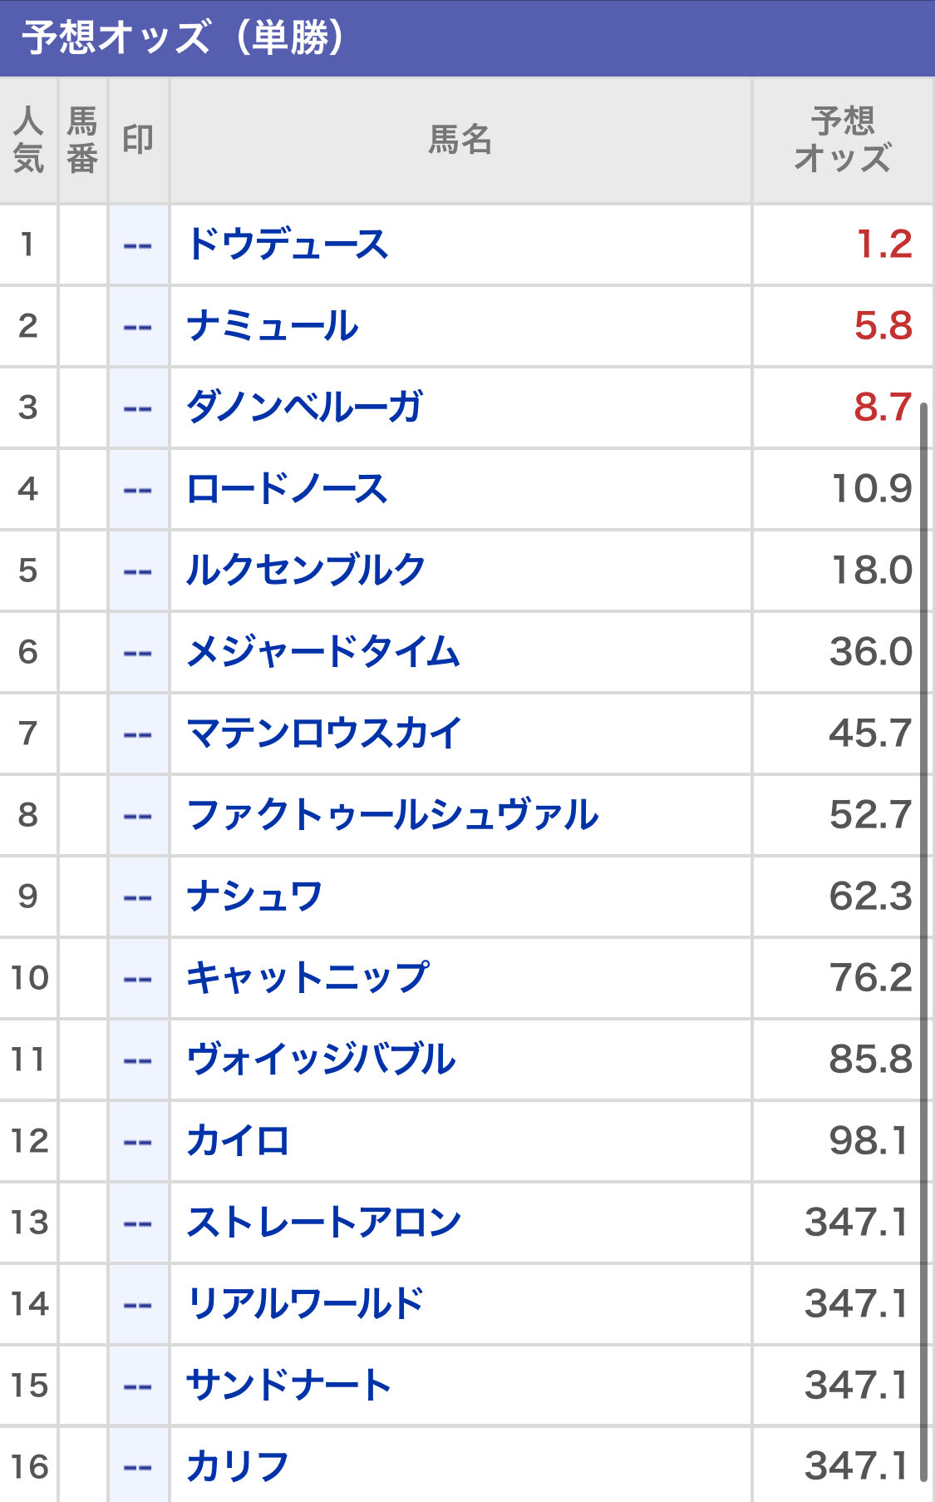The height and width of the screenshot is (1502, 935).
Task: Click horse name キャットニップ
Action: click(x=308, y=978)
